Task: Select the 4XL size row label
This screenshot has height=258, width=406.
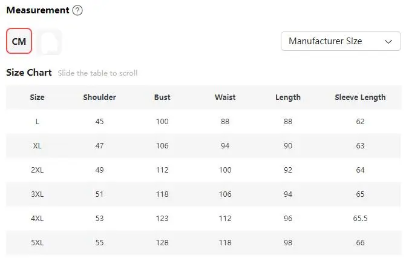Action: click(x=38, y=218)
